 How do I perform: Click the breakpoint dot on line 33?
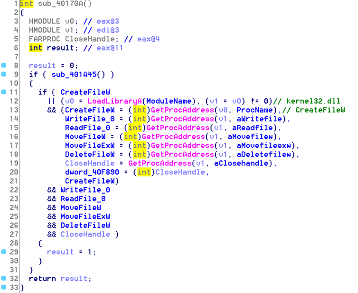point(4,287)
